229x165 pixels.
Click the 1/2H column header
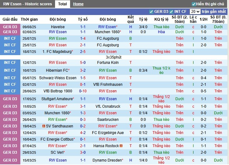click(203, 19)
